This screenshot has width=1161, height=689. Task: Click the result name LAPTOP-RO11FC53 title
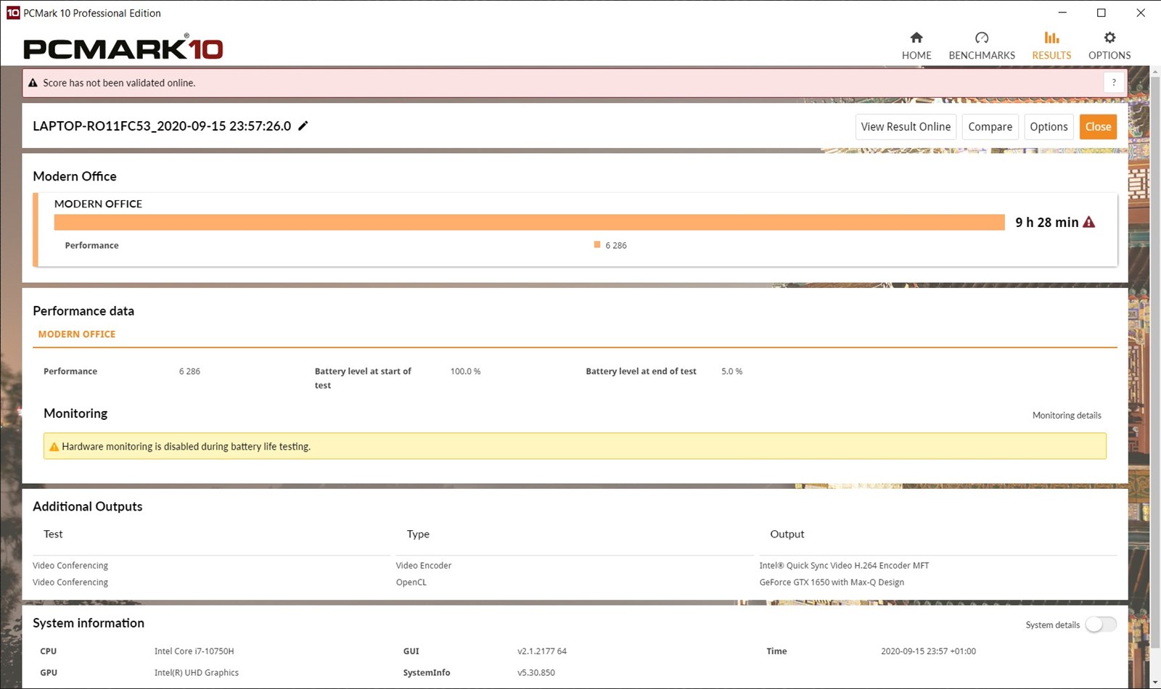point(162,126)
